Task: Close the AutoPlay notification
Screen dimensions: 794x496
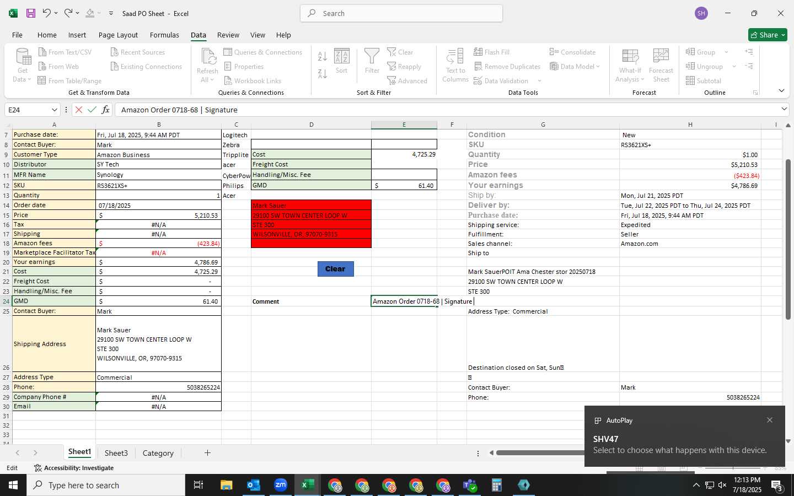Action: [x=770, y=420]
